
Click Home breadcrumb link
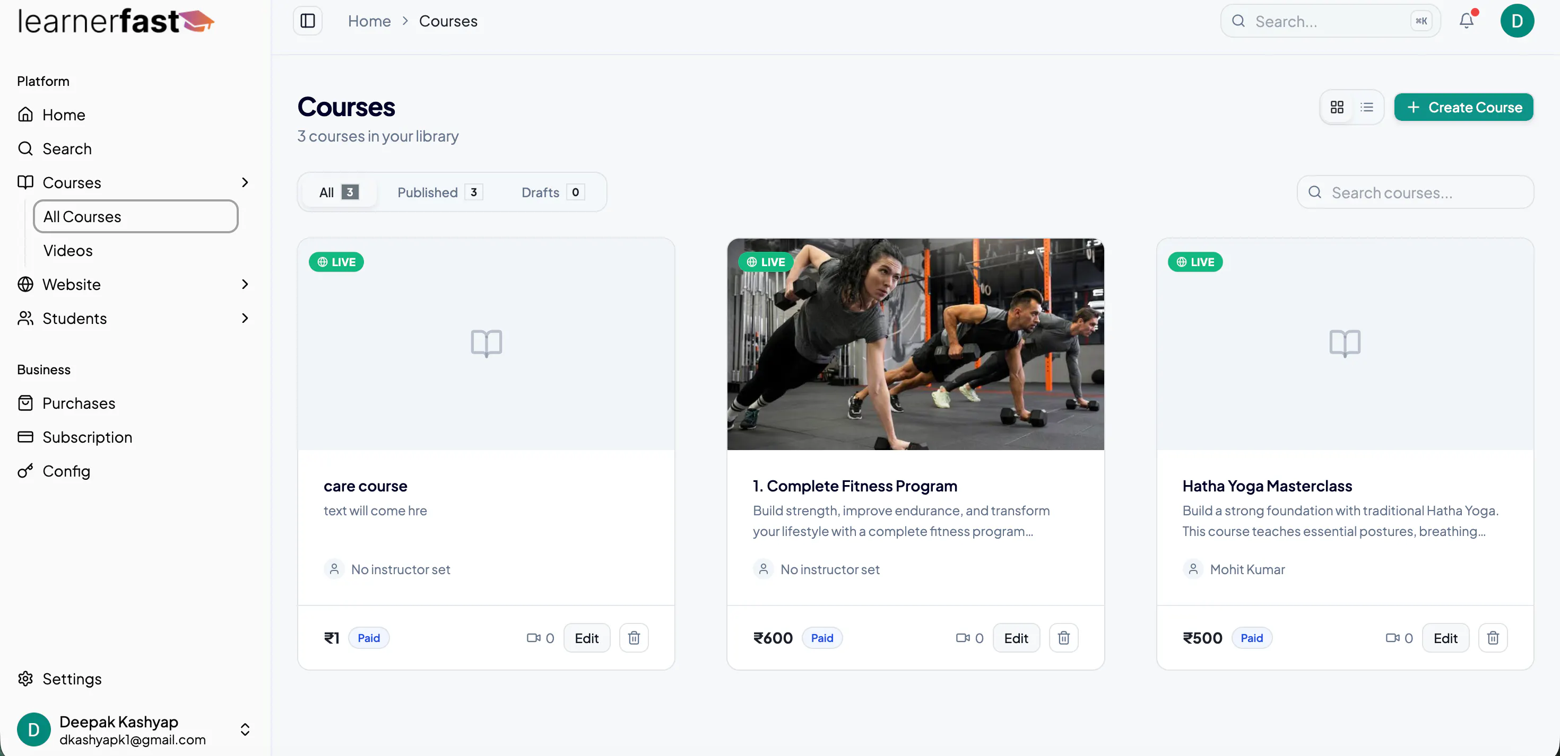click(x=369, y=21)
